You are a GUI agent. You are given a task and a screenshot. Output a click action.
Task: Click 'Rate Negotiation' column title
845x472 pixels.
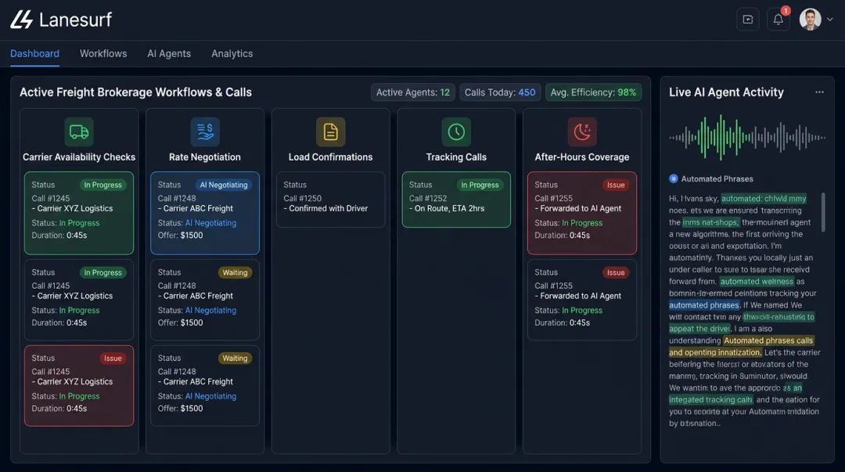[x=205, y=157]
